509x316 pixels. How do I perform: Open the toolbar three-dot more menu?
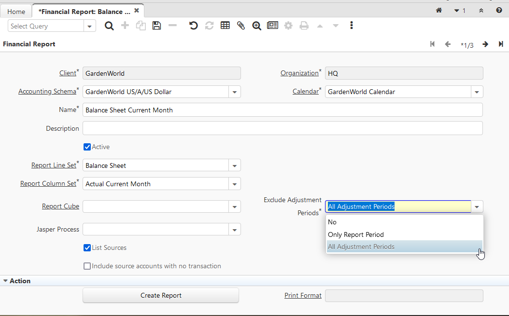tap(352, 26)
